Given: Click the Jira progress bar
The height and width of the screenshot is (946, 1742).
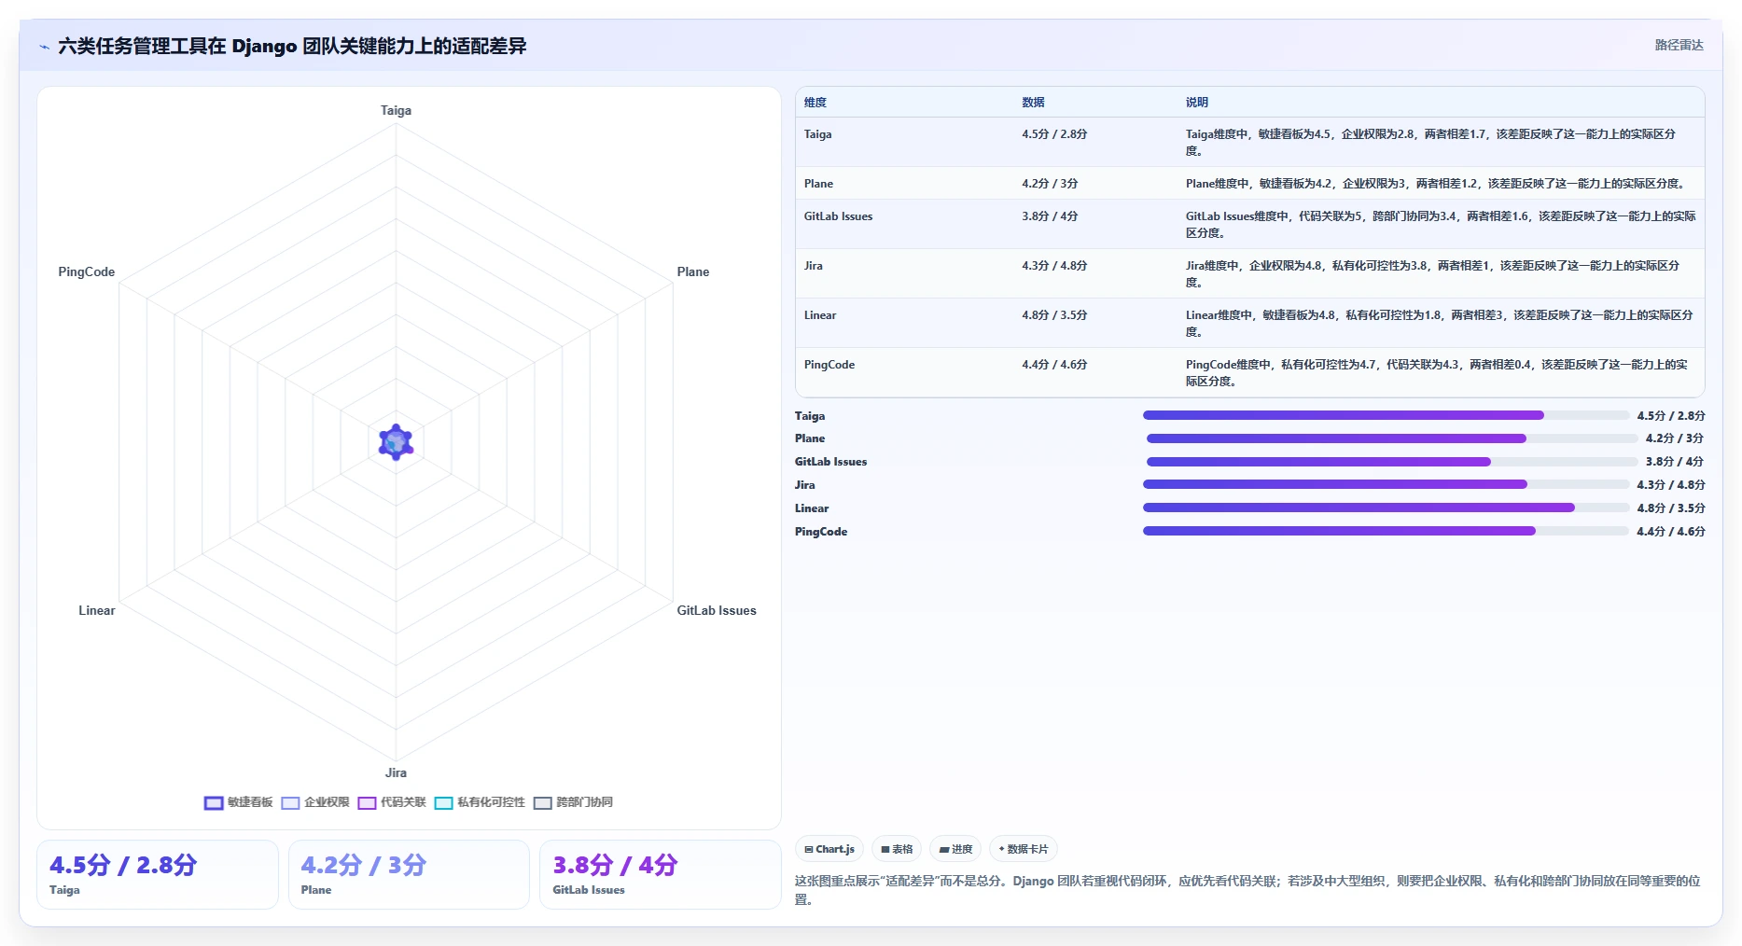Looking at the screenshot, I should [x=1386, y=484].
